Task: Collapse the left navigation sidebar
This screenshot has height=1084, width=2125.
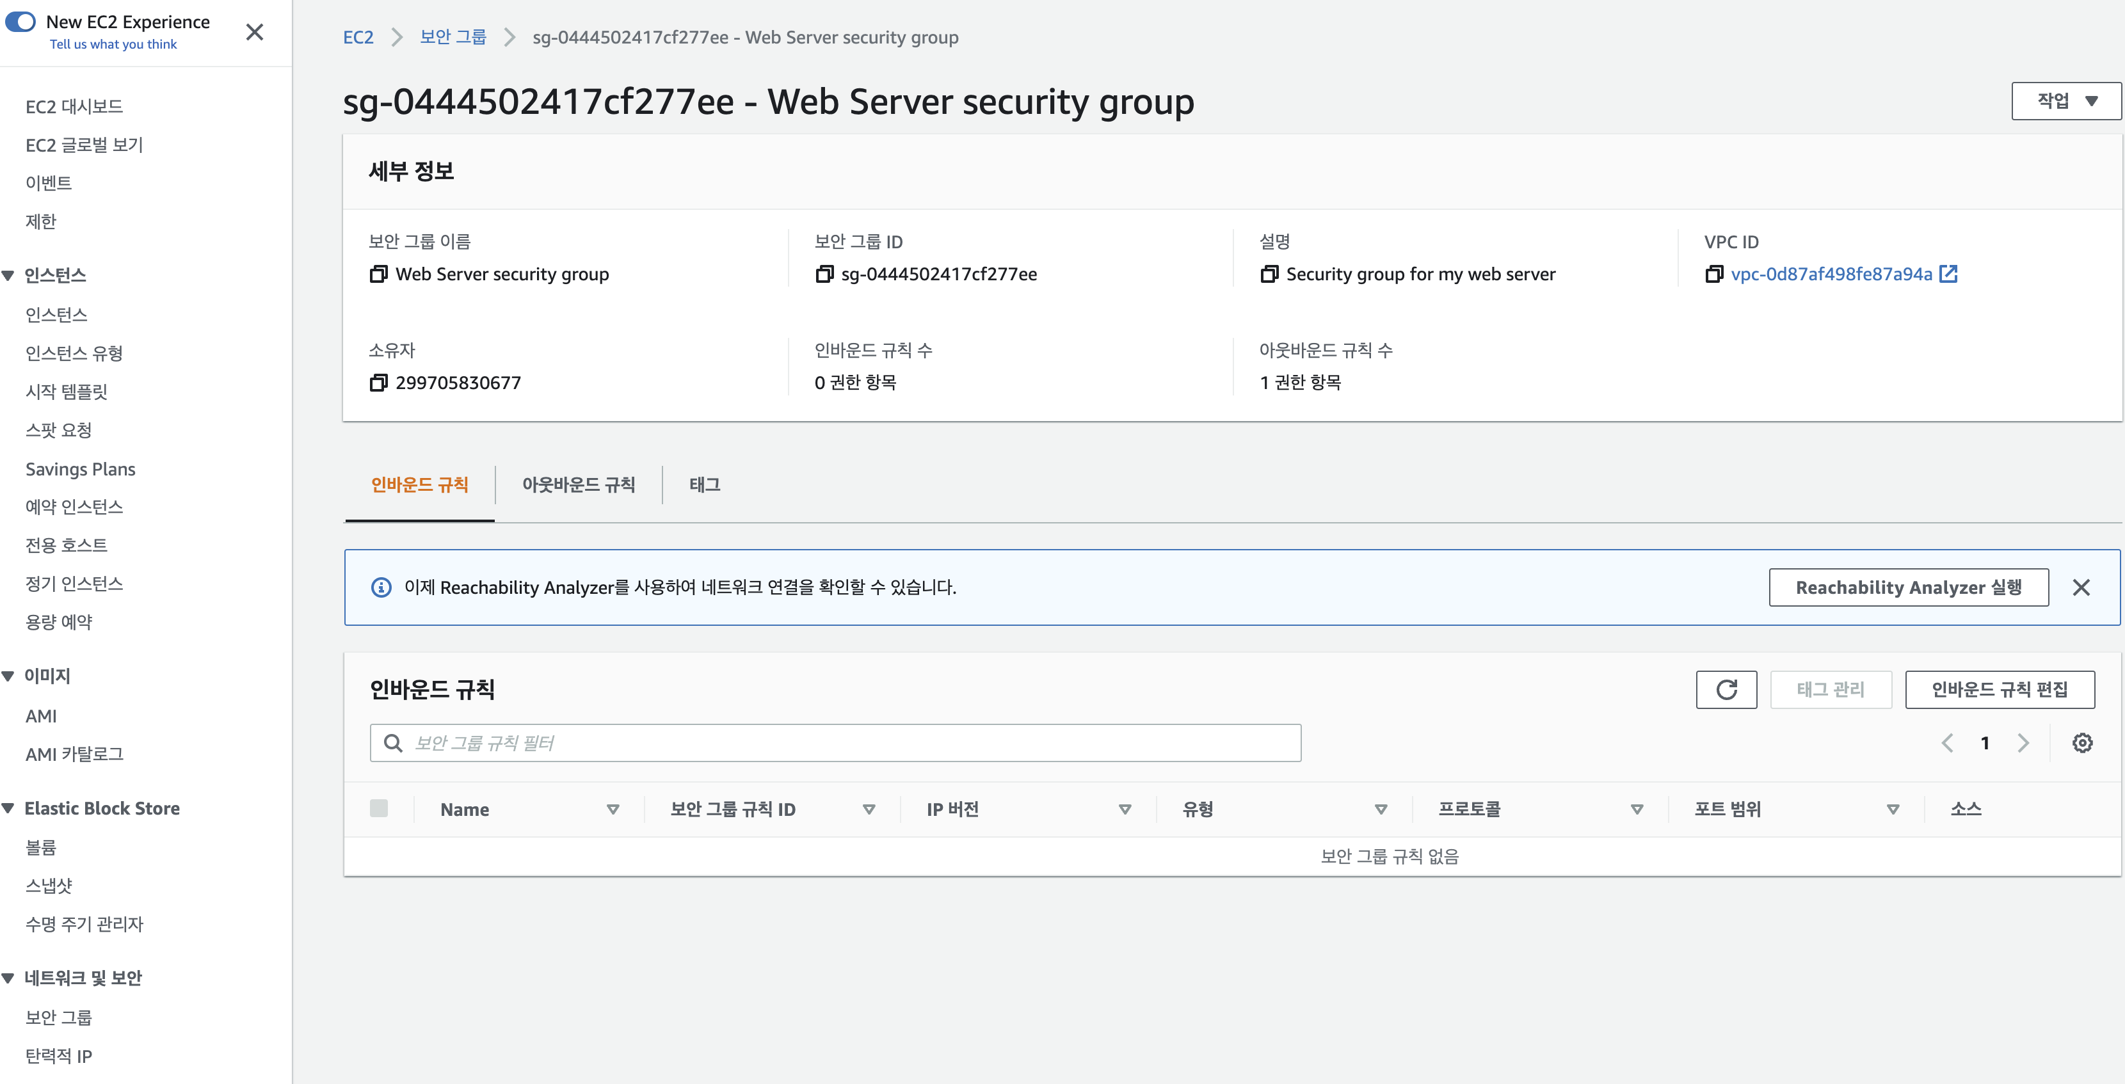Action: pos(255,32)
